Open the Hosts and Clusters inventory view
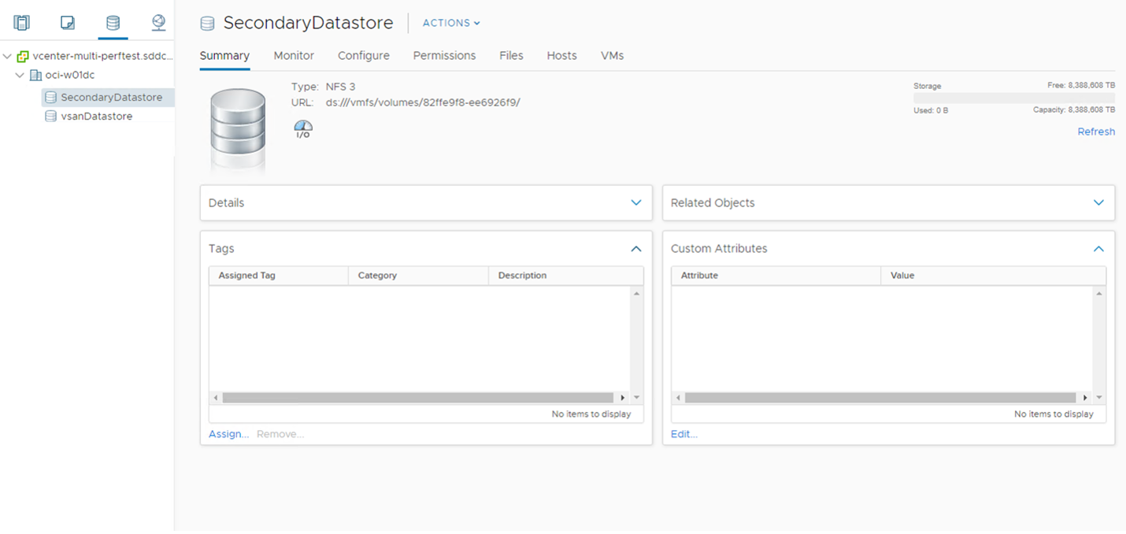The width and height of the screenshot is (1126, 534). click(x=21, y=22)
